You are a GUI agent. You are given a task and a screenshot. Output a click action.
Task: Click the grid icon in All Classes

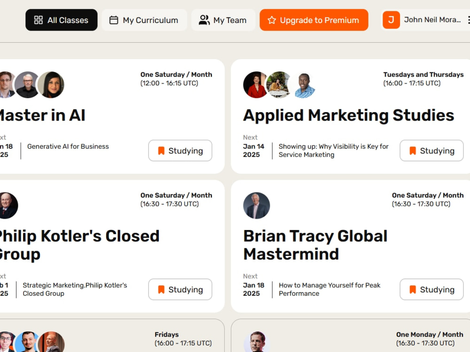(39, 20)
